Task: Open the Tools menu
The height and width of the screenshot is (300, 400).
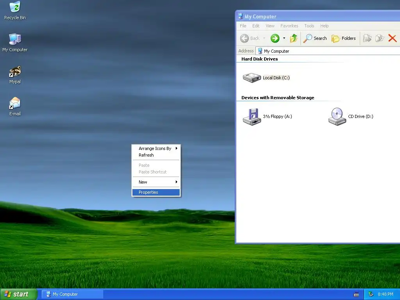Action: coord(309,26)
